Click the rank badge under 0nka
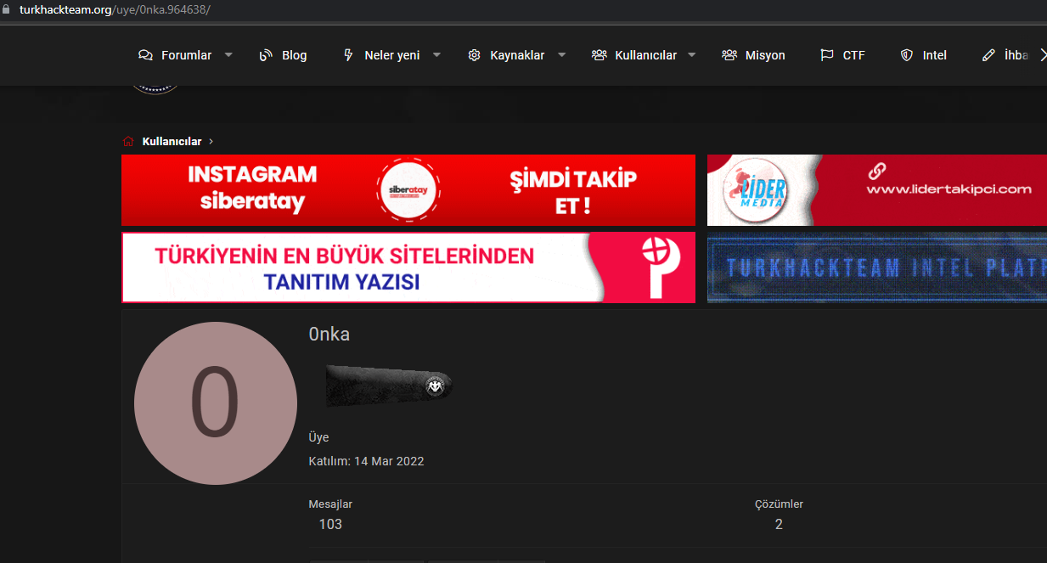This screenshot has height=563, width=1047. (x=389, y=386)
